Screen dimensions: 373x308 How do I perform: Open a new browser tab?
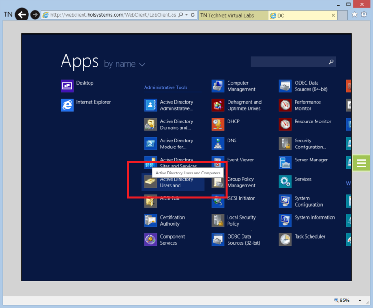[343, 15]
